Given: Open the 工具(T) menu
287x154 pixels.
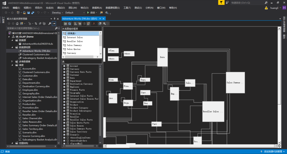Looking at the screenshot, I should click(127, 8).
